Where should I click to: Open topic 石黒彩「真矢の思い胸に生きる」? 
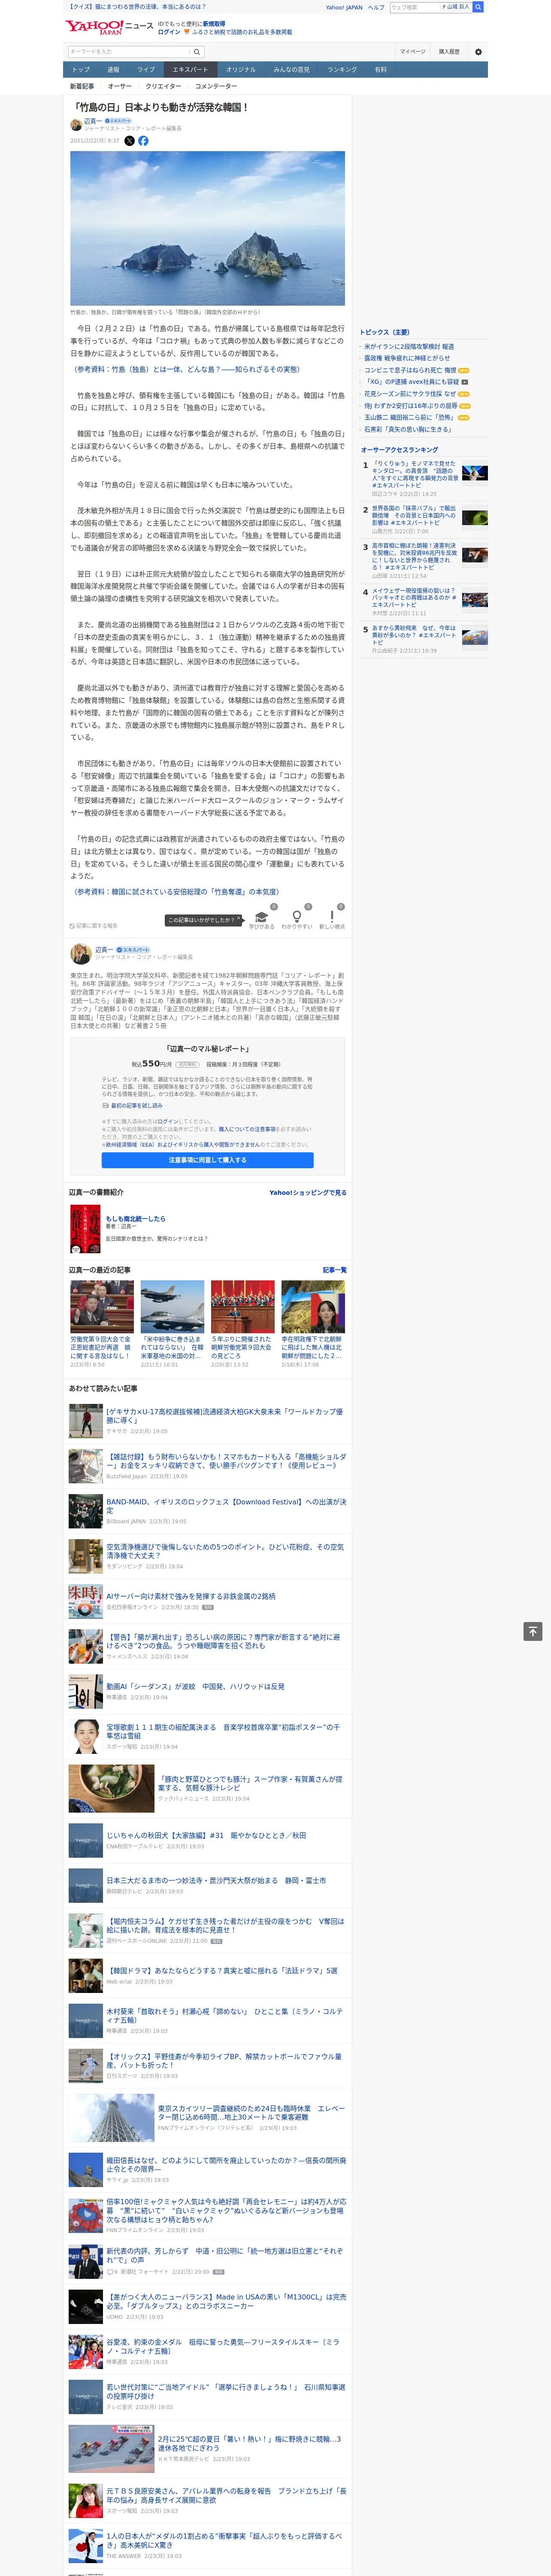[408, 430]
